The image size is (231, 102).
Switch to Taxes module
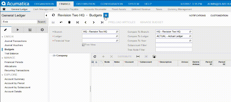[159, 9]
